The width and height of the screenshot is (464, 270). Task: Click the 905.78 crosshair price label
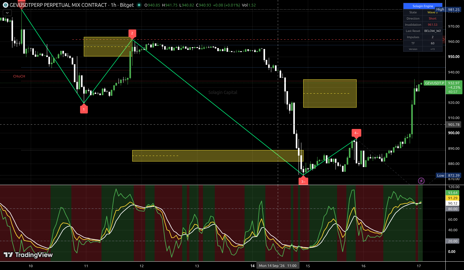[454, 125]
